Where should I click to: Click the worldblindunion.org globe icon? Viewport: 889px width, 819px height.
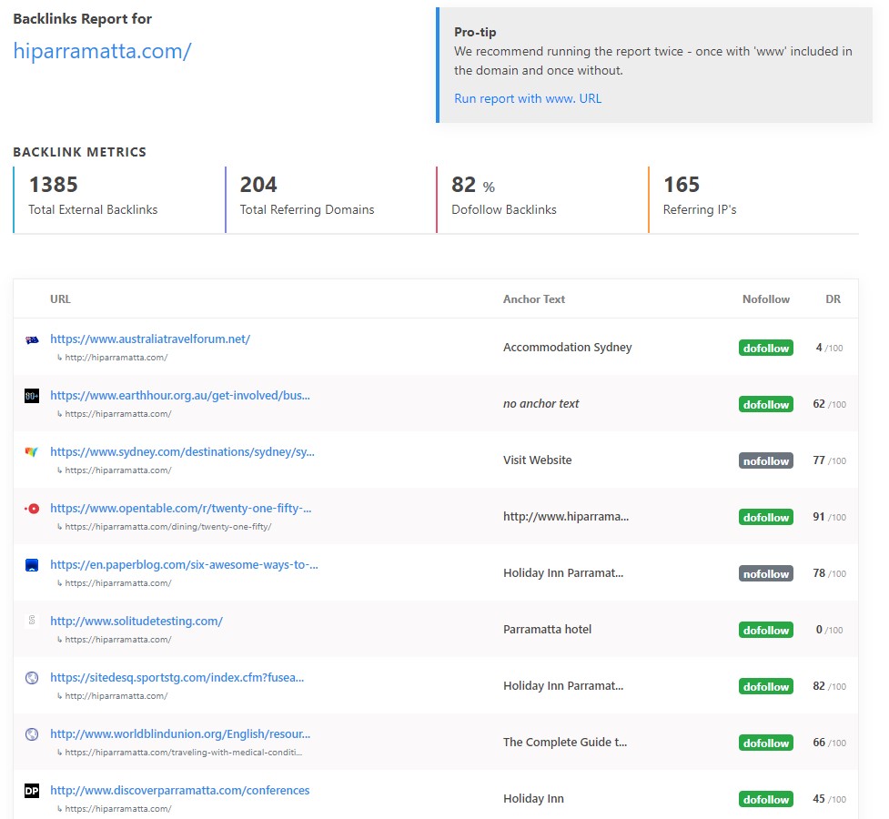(x=32, y=734)
